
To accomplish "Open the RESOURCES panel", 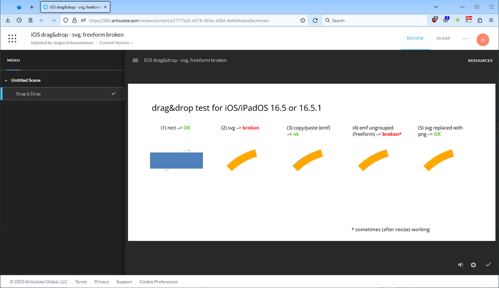I will (x=480, y=60).
